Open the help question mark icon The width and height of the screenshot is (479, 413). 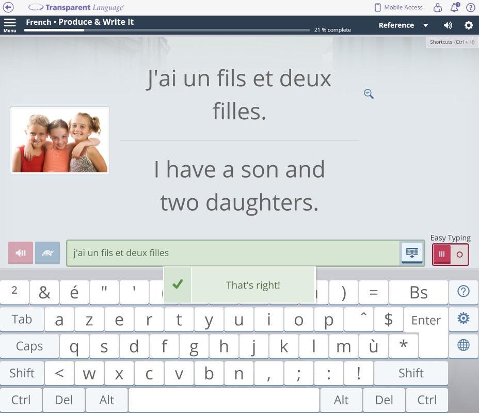(x=471, y=7)
